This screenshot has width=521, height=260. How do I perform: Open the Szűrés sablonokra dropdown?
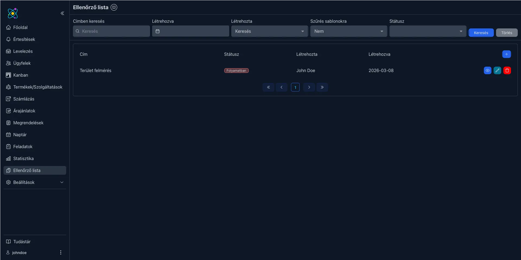[349, 31]
